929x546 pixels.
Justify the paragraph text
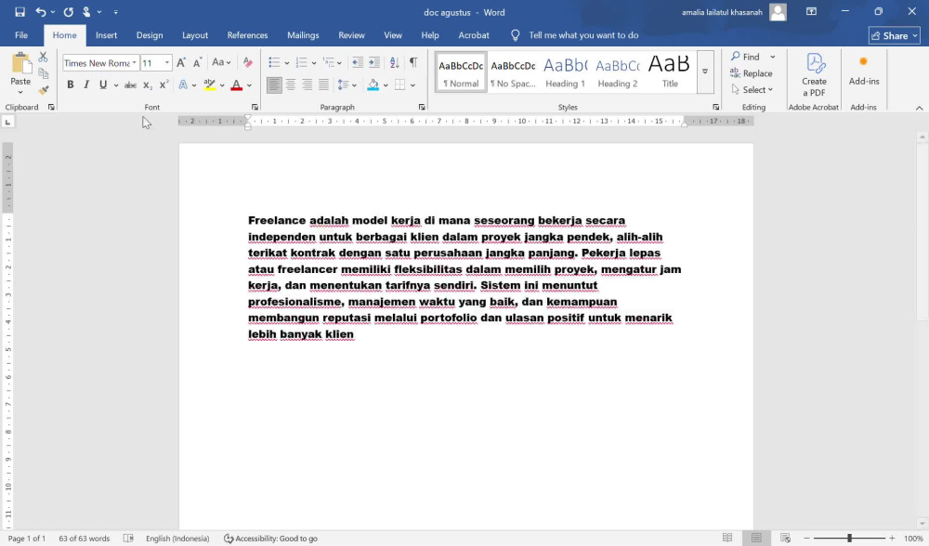pos(323,84)
